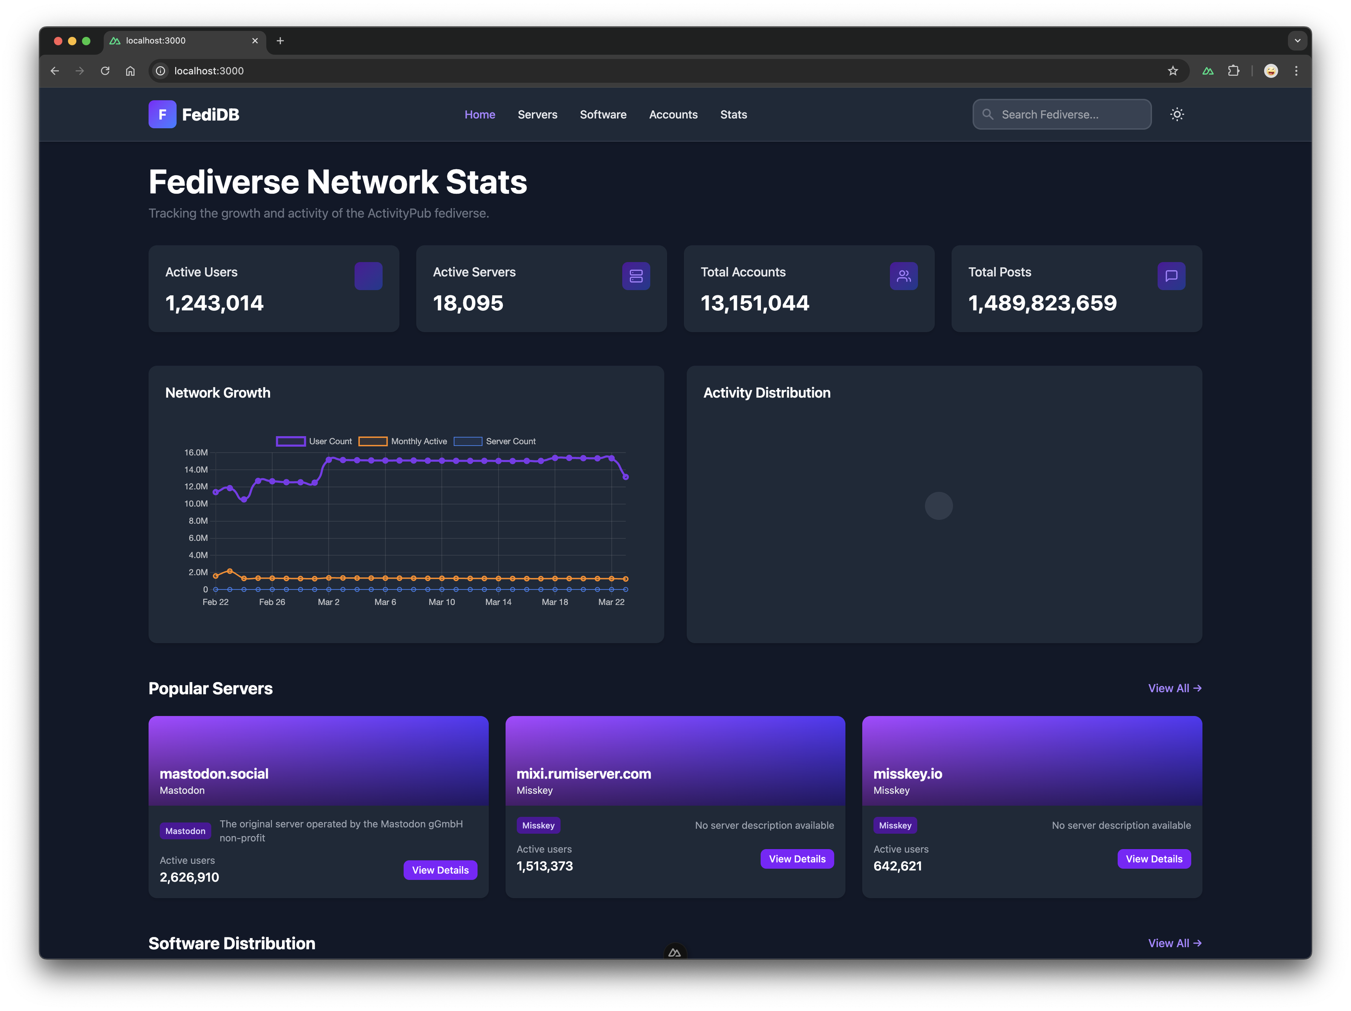Toggle the User Count chart legend
Image resolution: width=1351 pixels, height=1011 pixels.
314,441
